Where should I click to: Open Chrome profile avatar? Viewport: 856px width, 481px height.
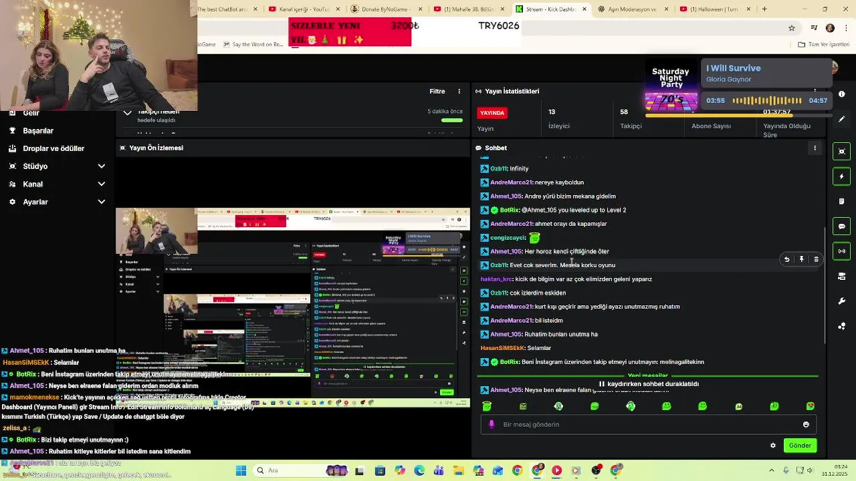tap(830, 28)
